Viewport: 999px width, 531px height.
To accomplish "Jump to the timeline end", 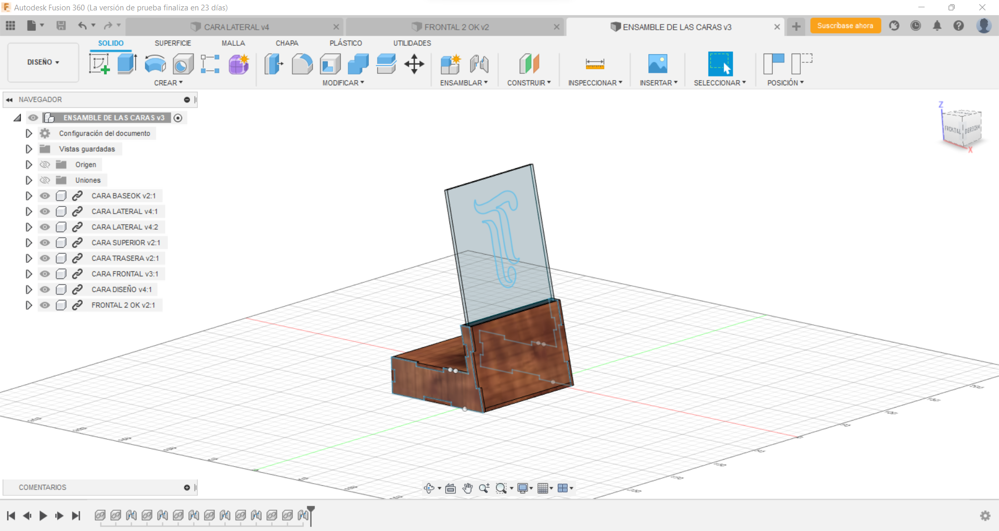I will [76, 516].
